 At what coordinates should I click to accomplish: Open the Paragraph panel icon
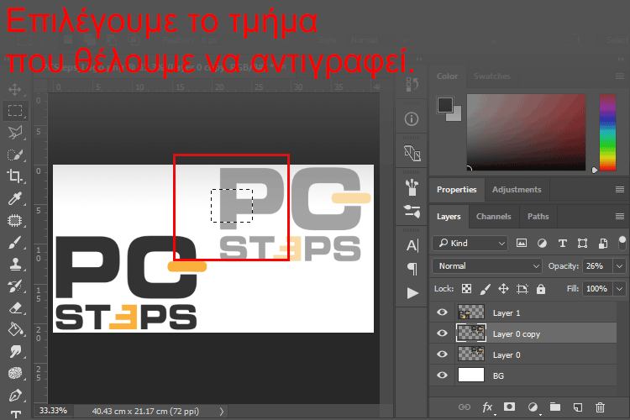pyautogui.click(x=412, y=269)
